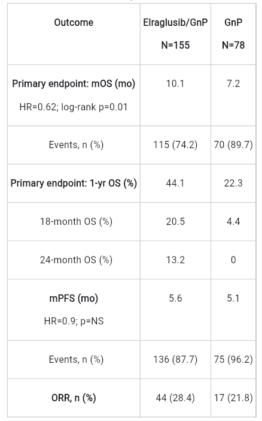Click the ORR, n (%) row label
262x421 pixels.
(74, 398)
